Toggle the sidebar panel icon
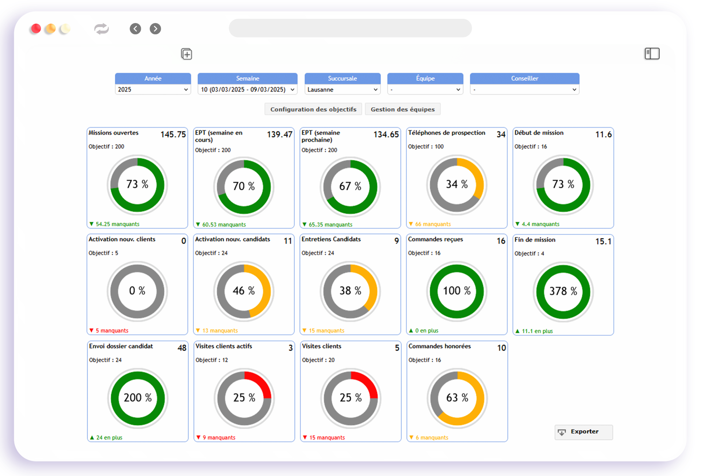 652,54
